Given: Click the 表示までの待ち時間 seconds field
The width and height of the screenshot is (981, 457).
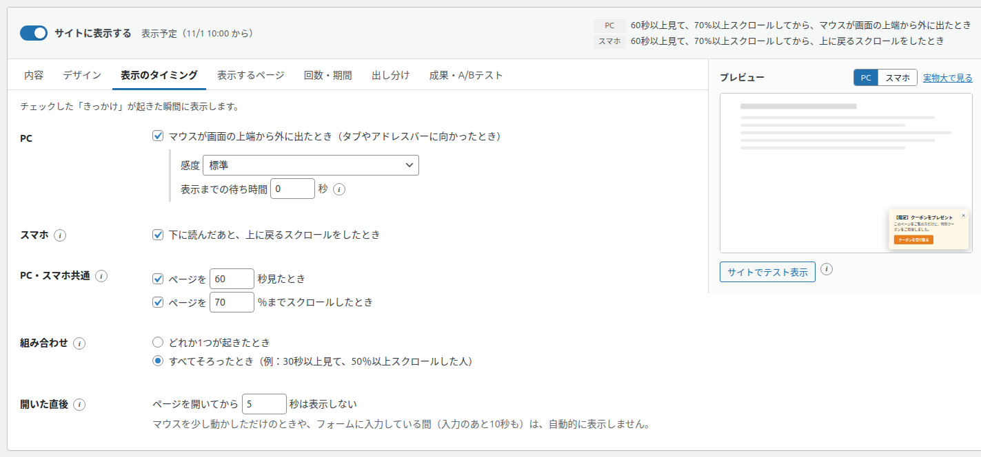Looking at the screenshot, I should coord(292,189).
